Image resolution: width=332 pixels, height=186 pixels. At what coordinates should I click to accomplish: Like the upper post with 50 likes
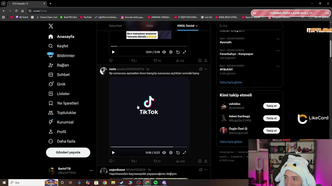pos(157,60)
